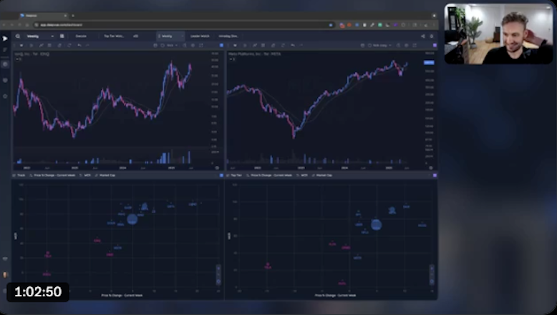
Task: Click the layout grid icon beside Weekly
Action: 62,36
